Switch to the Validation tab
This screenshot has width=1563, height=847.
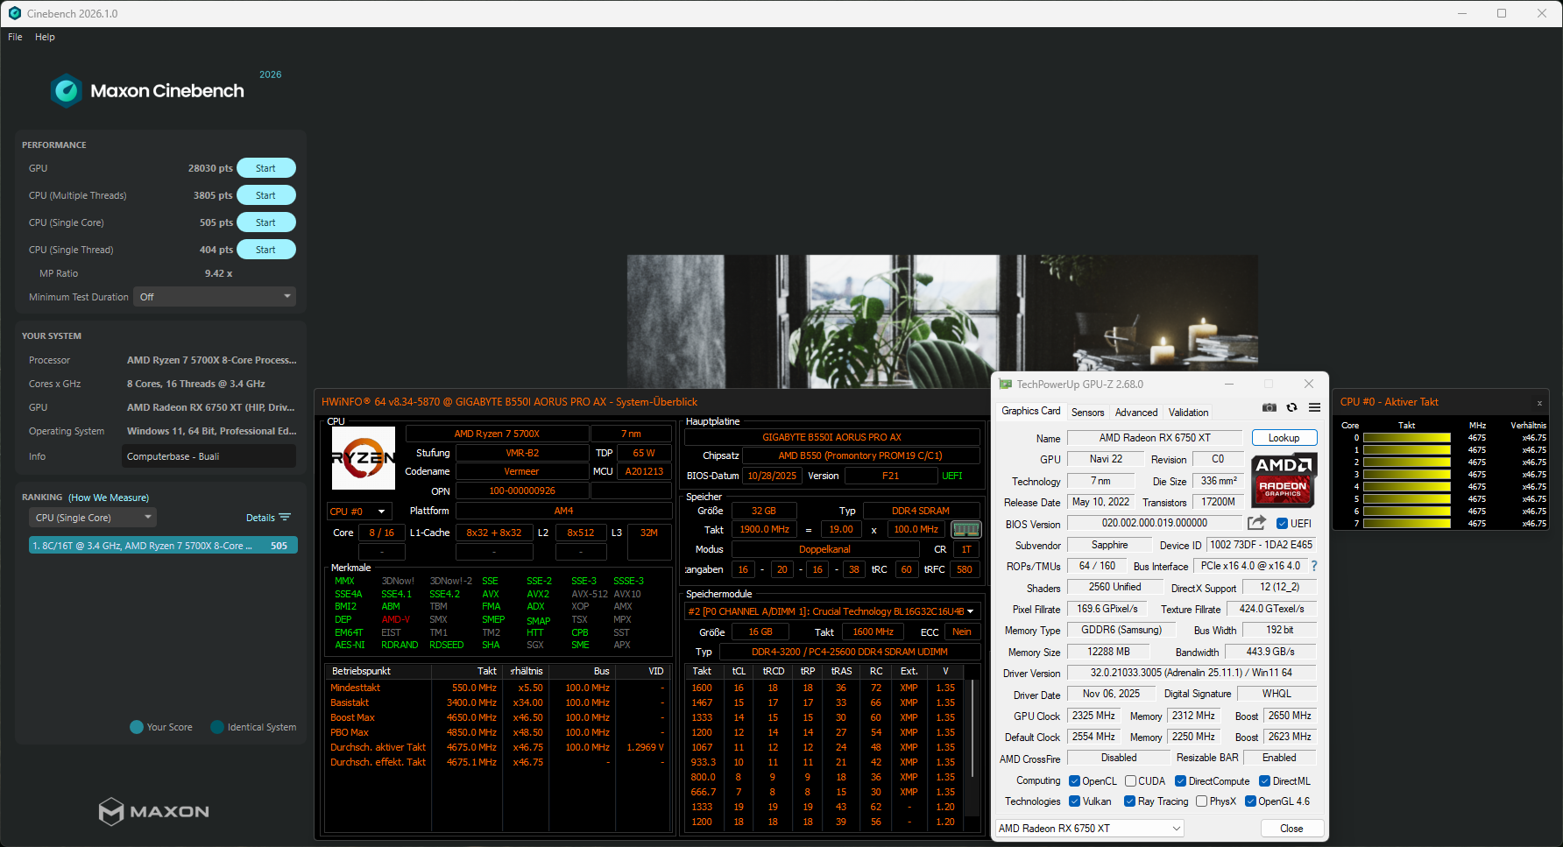1188,413
